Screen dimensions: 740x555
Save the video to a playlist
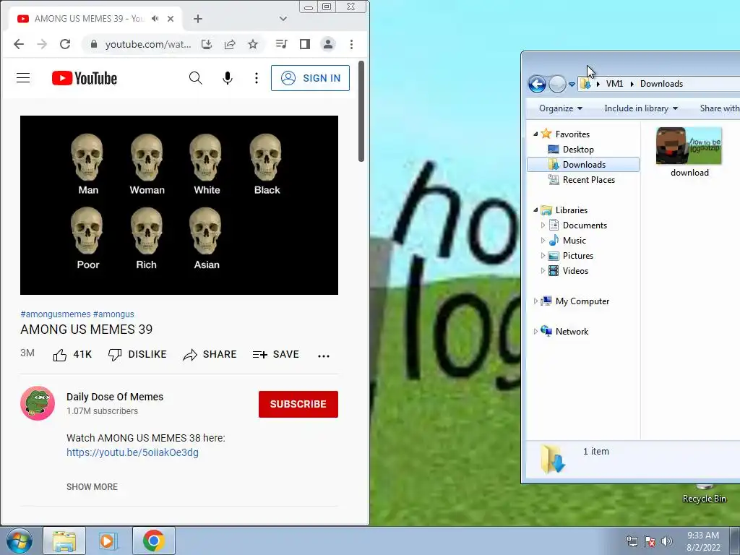coord(275,354)
